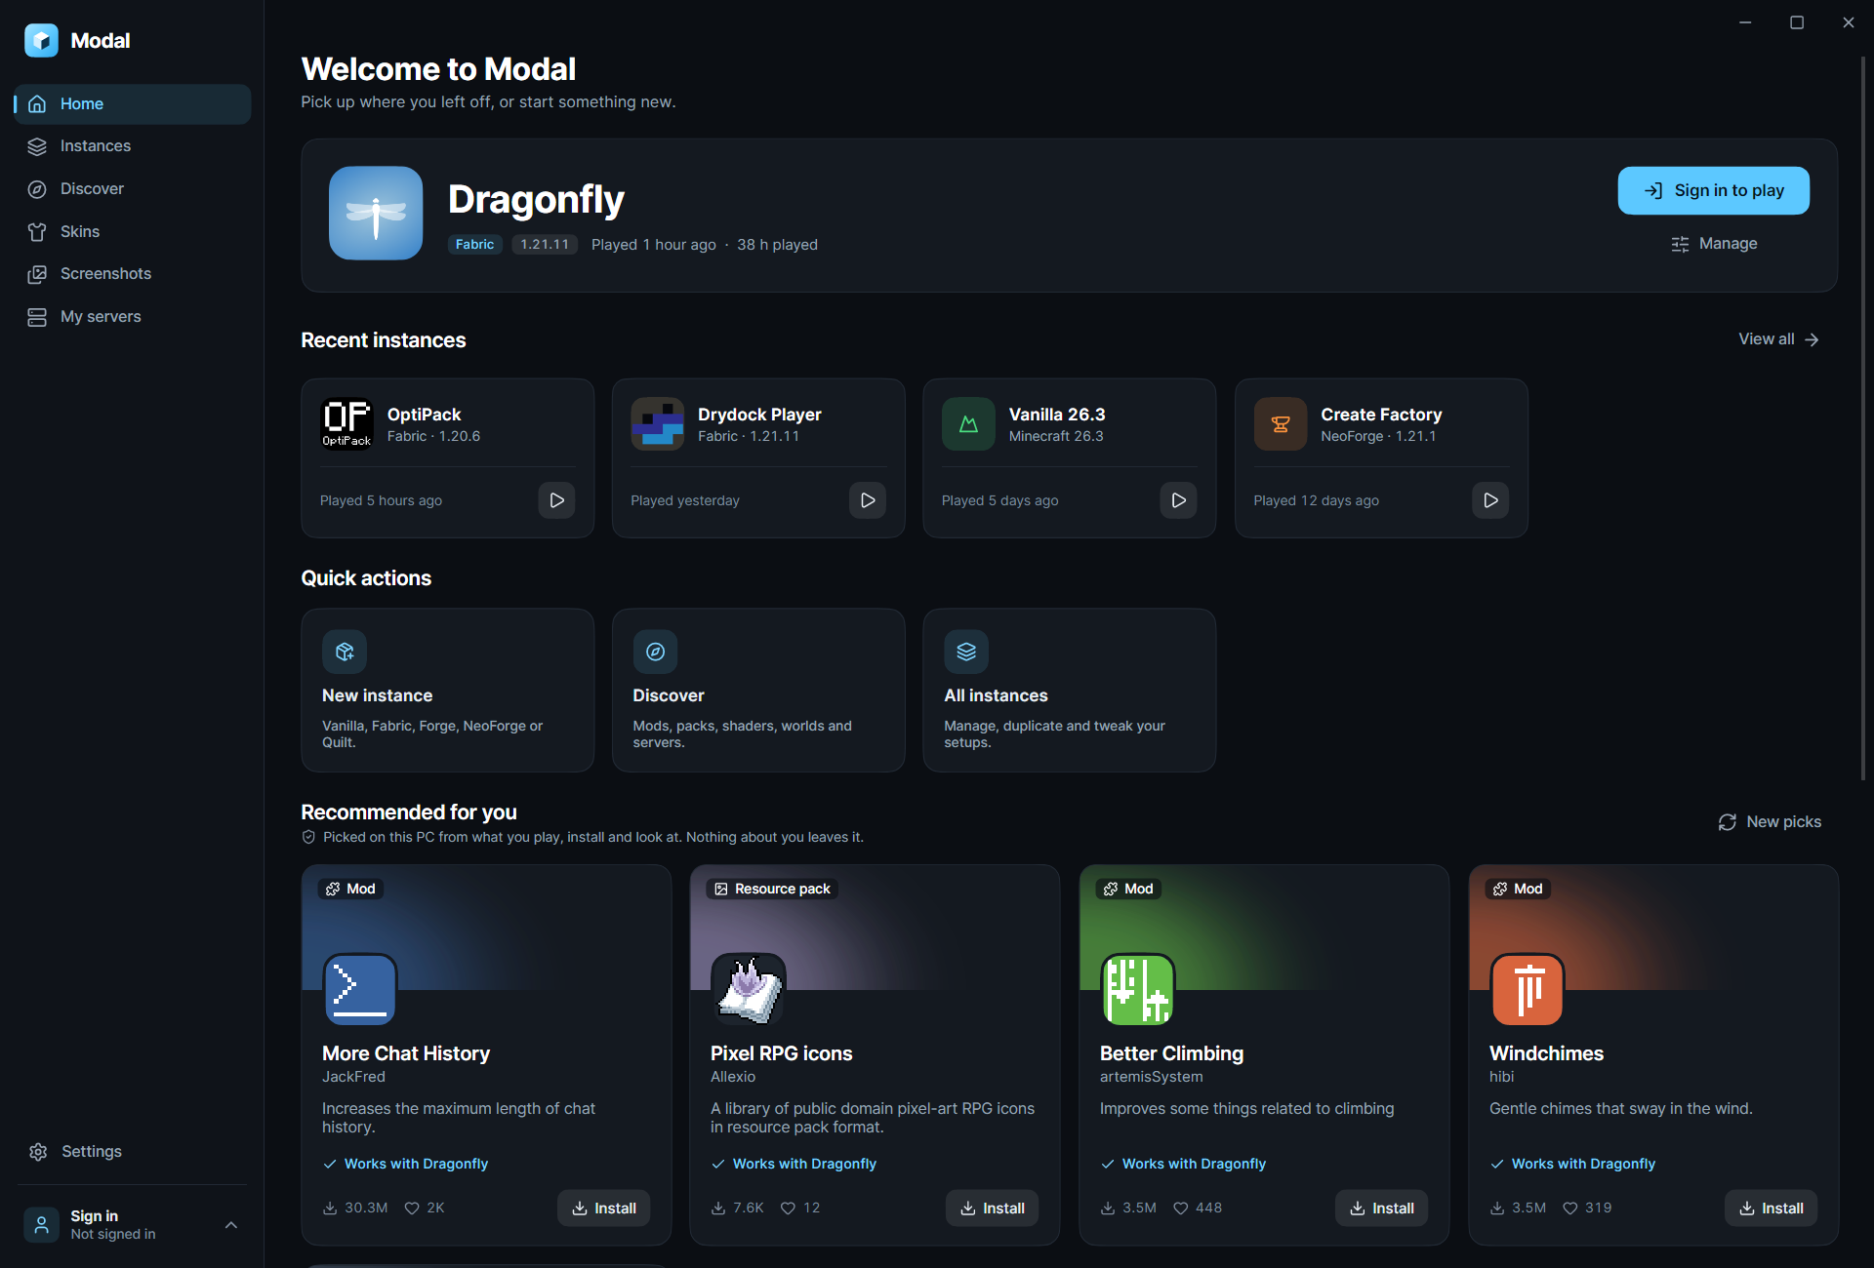
Task: Install More Chat History mod
Action: [603, 1208]
